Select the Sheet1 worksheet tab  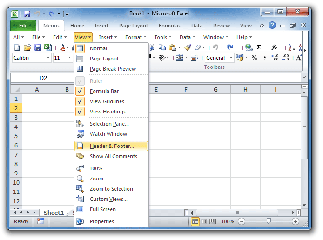[54, 213]
